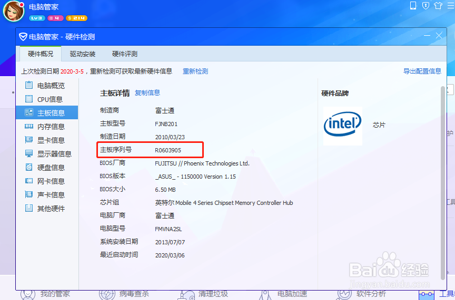Click the 电脑概览 clipboard icon
Screen dimensions: 455x300
coord(29,85)
